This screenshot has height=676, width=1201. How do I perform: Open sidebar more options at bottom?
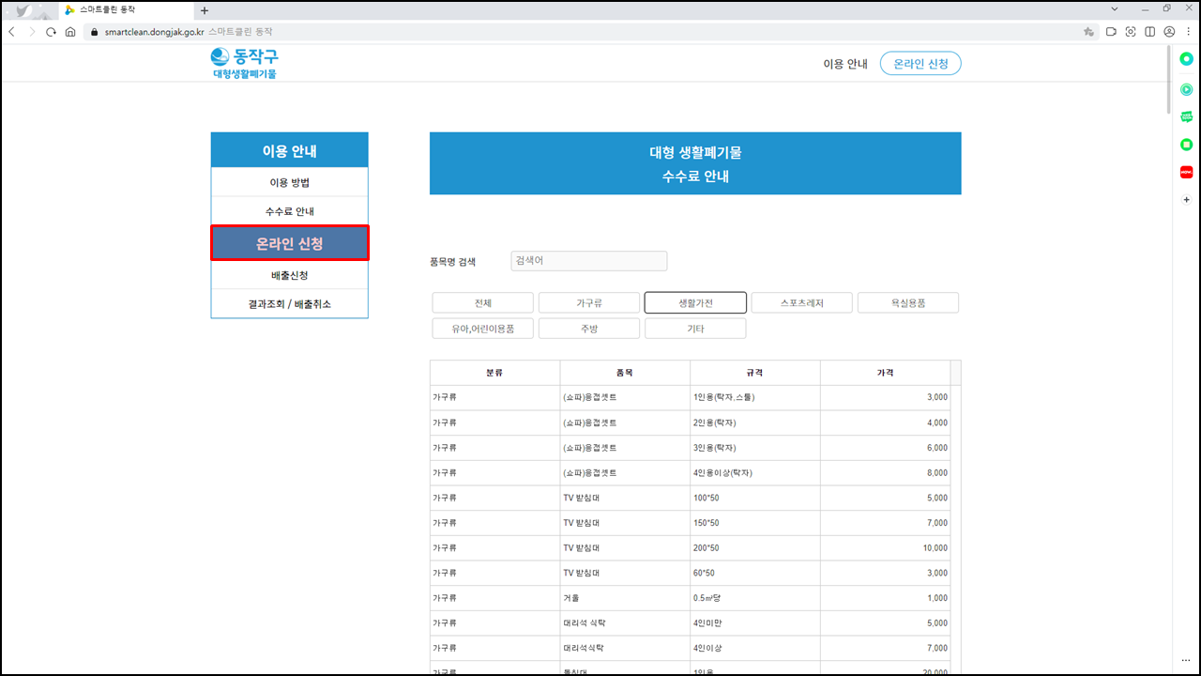pos(1187,660)
